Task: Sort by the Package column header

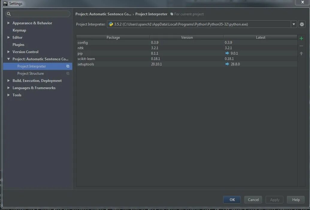Action: (113, 37)
